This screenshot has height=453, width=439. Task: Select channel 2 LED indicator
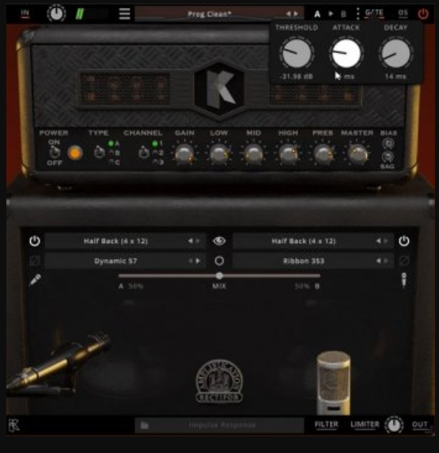tap(155, 153)
